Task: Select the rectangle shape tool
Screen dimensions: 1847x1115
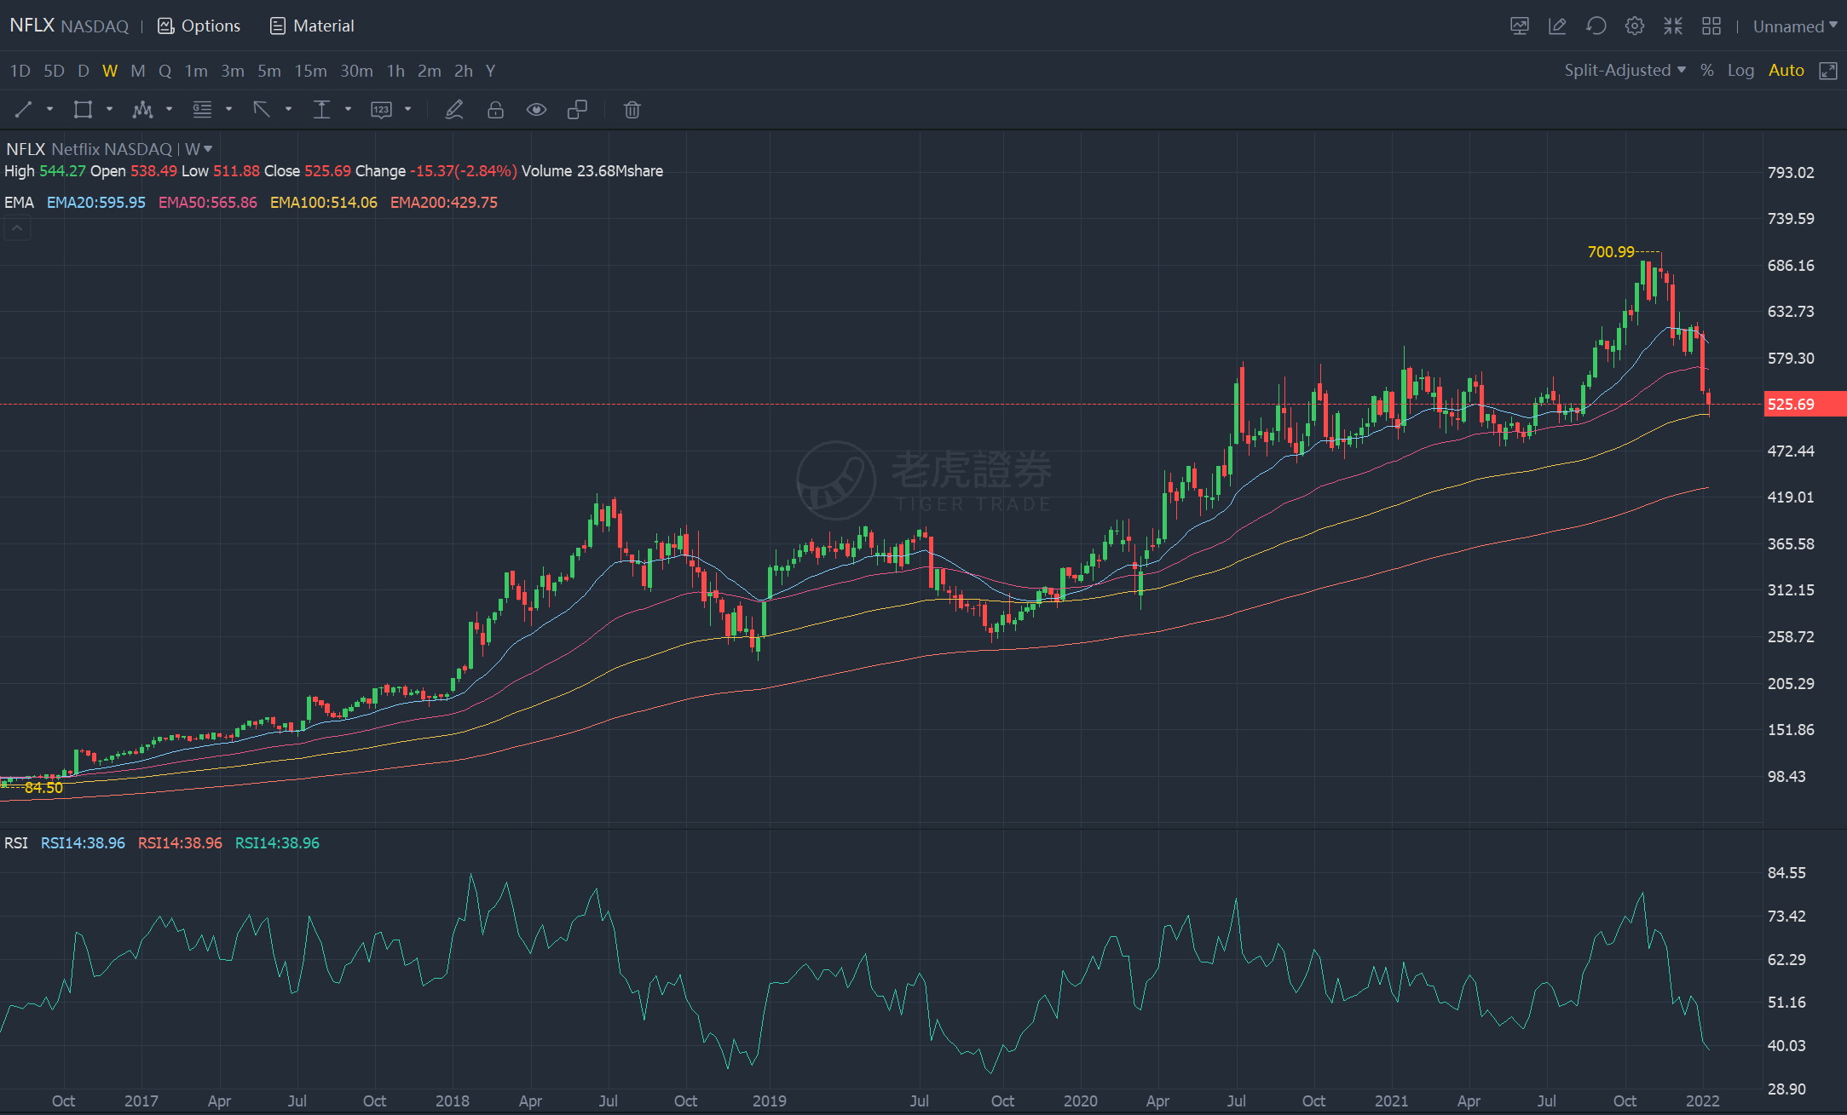Action: [x=83, y=109]
